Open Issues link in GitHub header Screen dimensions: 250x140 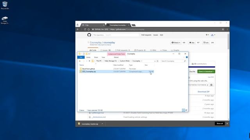155,35
